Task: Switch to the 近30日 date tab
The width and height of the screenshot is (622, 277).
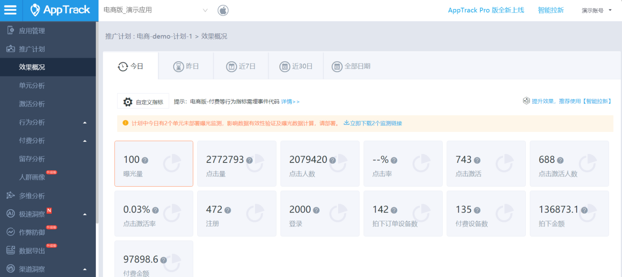Action: 296,66
